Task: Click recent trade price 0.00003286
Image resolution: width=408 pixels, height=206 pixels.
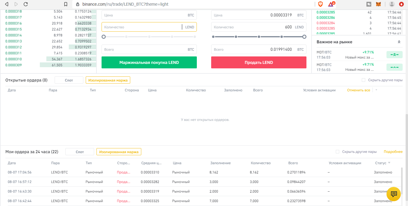Action: click(x=326, y=18)
